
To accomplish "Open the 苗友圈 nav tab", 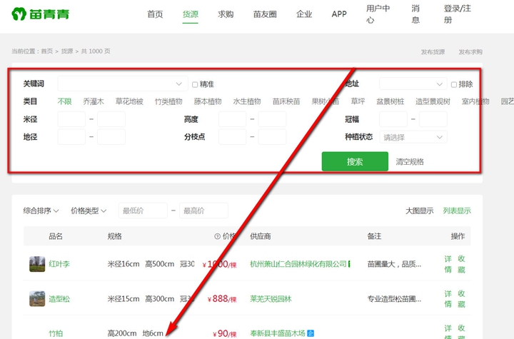I will coord(265,14).
